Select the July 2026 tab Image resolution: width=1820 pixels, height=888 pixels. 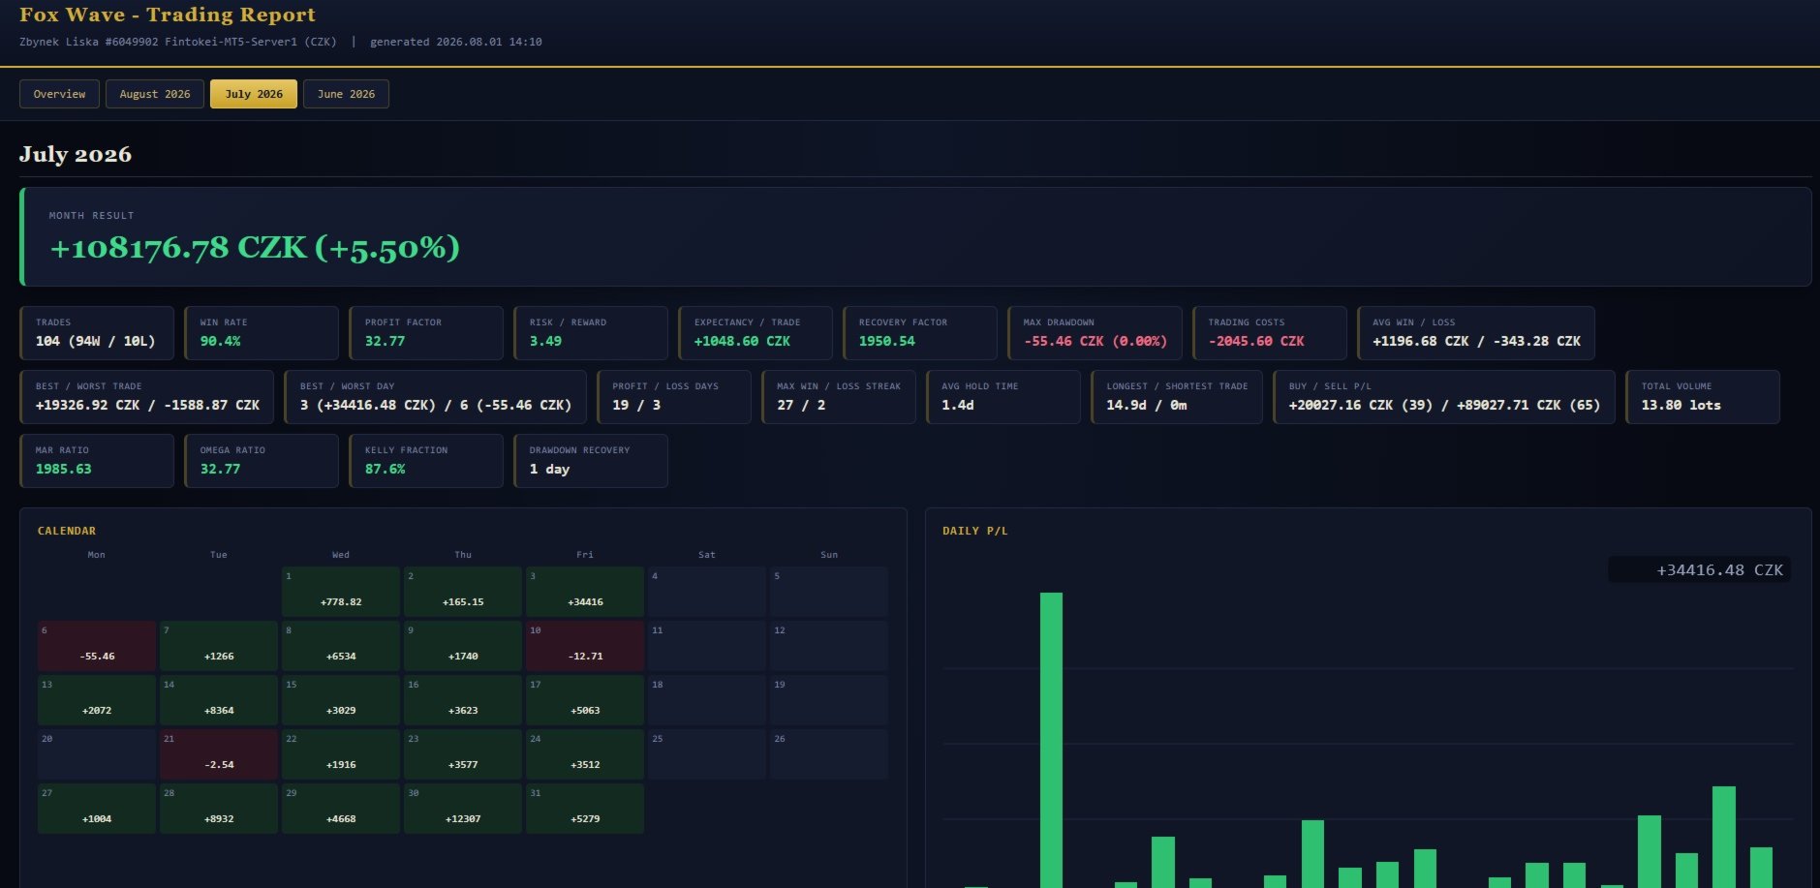[254, 94]
